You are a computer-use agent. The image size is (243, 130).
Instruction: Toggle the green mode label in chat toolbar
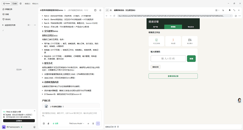tap(55, 124)
